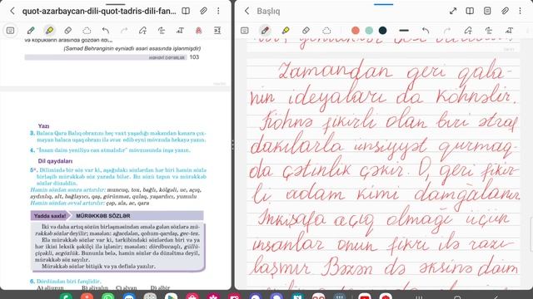Tap the paperclip attach icon in the right note
The height and width of the screenshot is (299, 533).
505,11
